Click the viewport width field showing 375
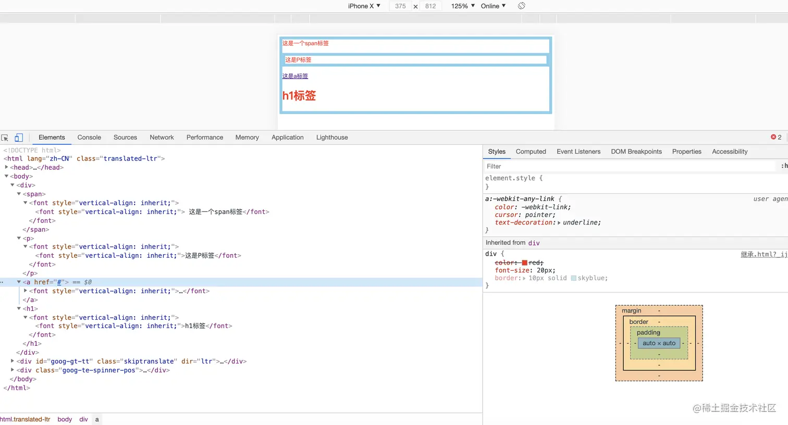 [x=400, y=6]
